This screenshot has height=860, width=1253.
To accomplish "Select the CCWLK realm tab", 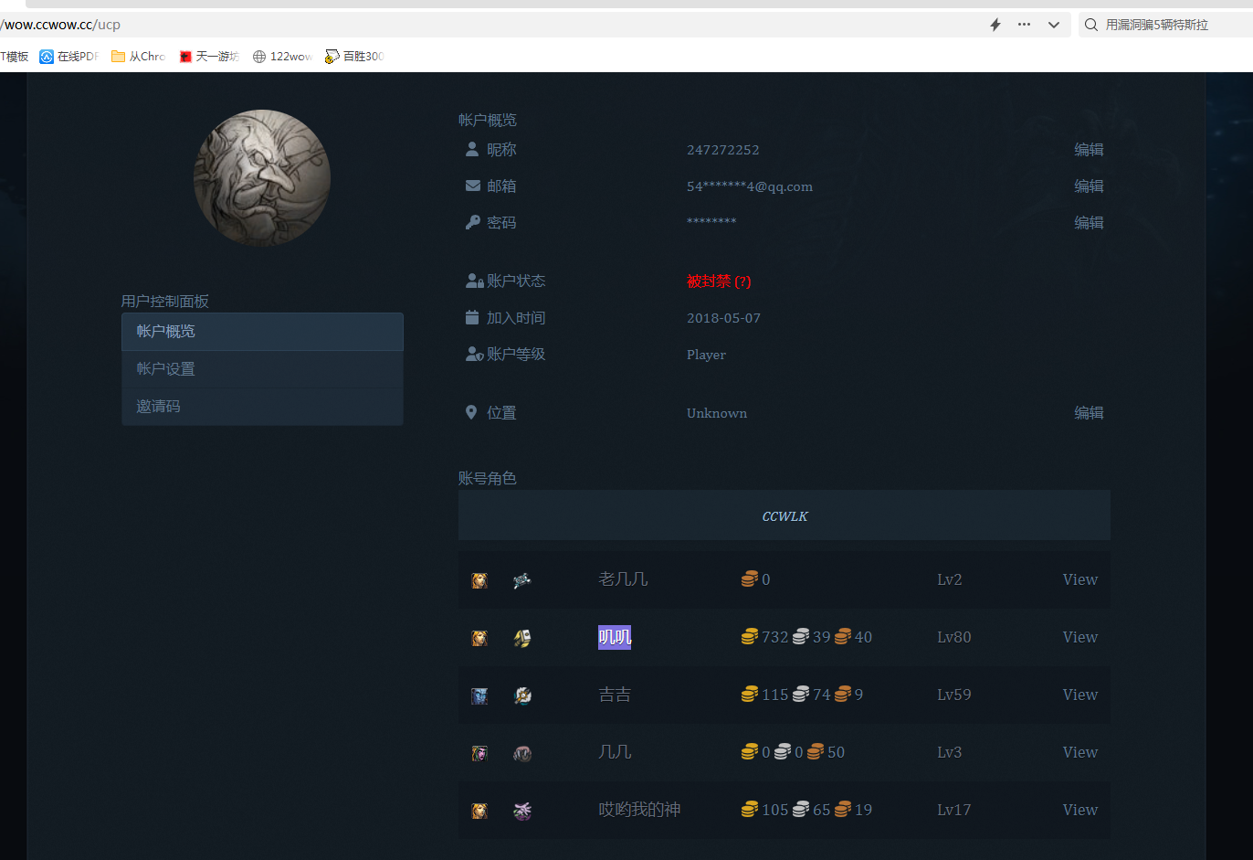I will [x=784, y=515].
